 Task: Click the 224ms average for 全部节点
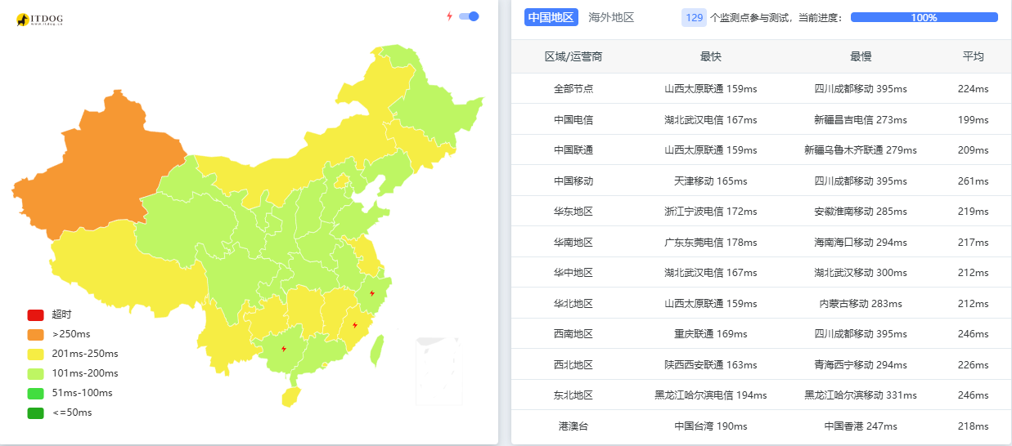point(974,89)
